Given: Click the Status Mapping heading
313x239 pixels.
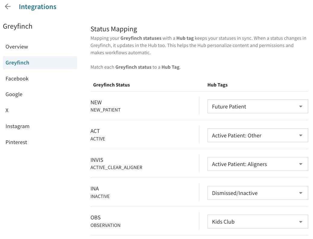Looking at the screenshot, I should coord(114,29).
